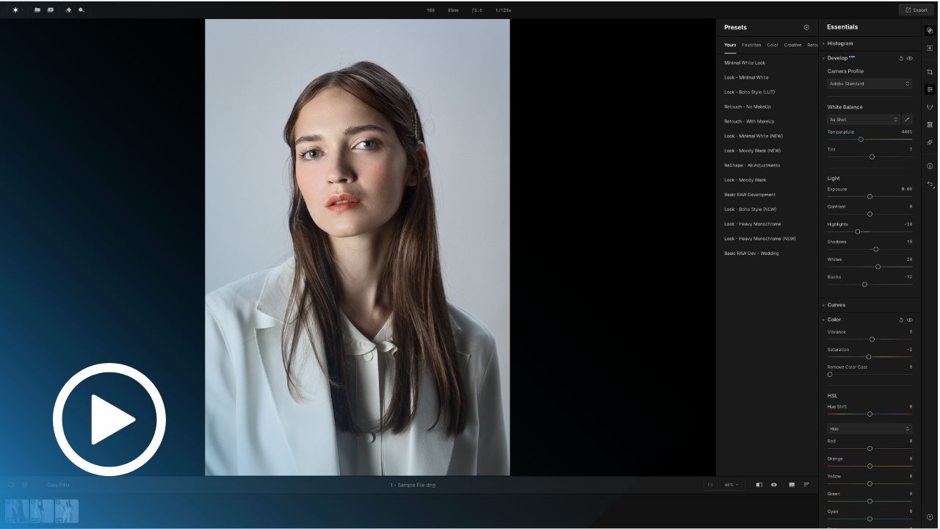Apply the Look - Moody Black preset
Viewport: 940px width, 529px height.
[x=745, y=180]
